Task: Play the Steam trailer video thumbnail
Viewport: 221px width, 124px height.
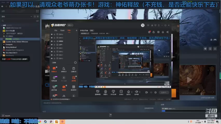Action: pos(189,80)
